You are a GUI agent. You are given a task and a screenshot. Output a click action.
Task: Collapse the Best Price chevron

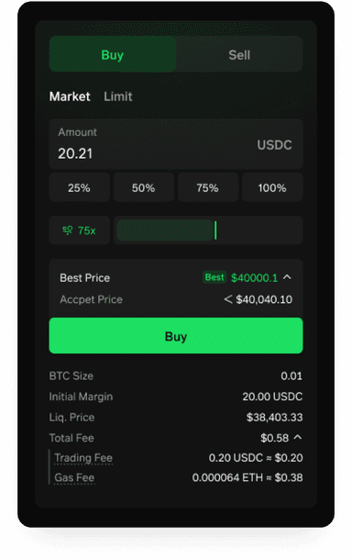287,277
